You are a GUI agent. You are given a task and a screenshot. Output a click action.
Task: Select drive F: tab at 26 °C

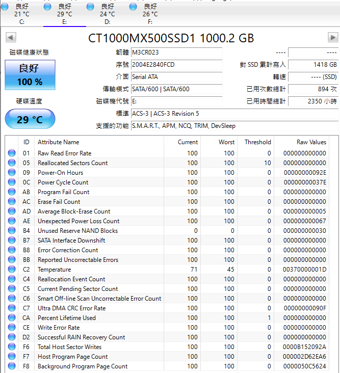(150, 14)
